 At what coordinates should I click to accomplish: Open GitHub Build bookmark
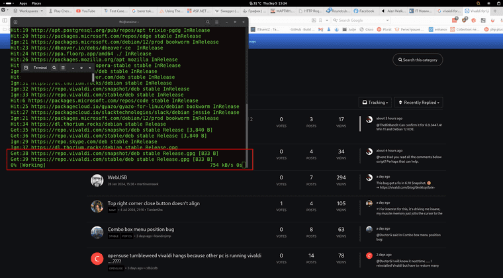302,30
